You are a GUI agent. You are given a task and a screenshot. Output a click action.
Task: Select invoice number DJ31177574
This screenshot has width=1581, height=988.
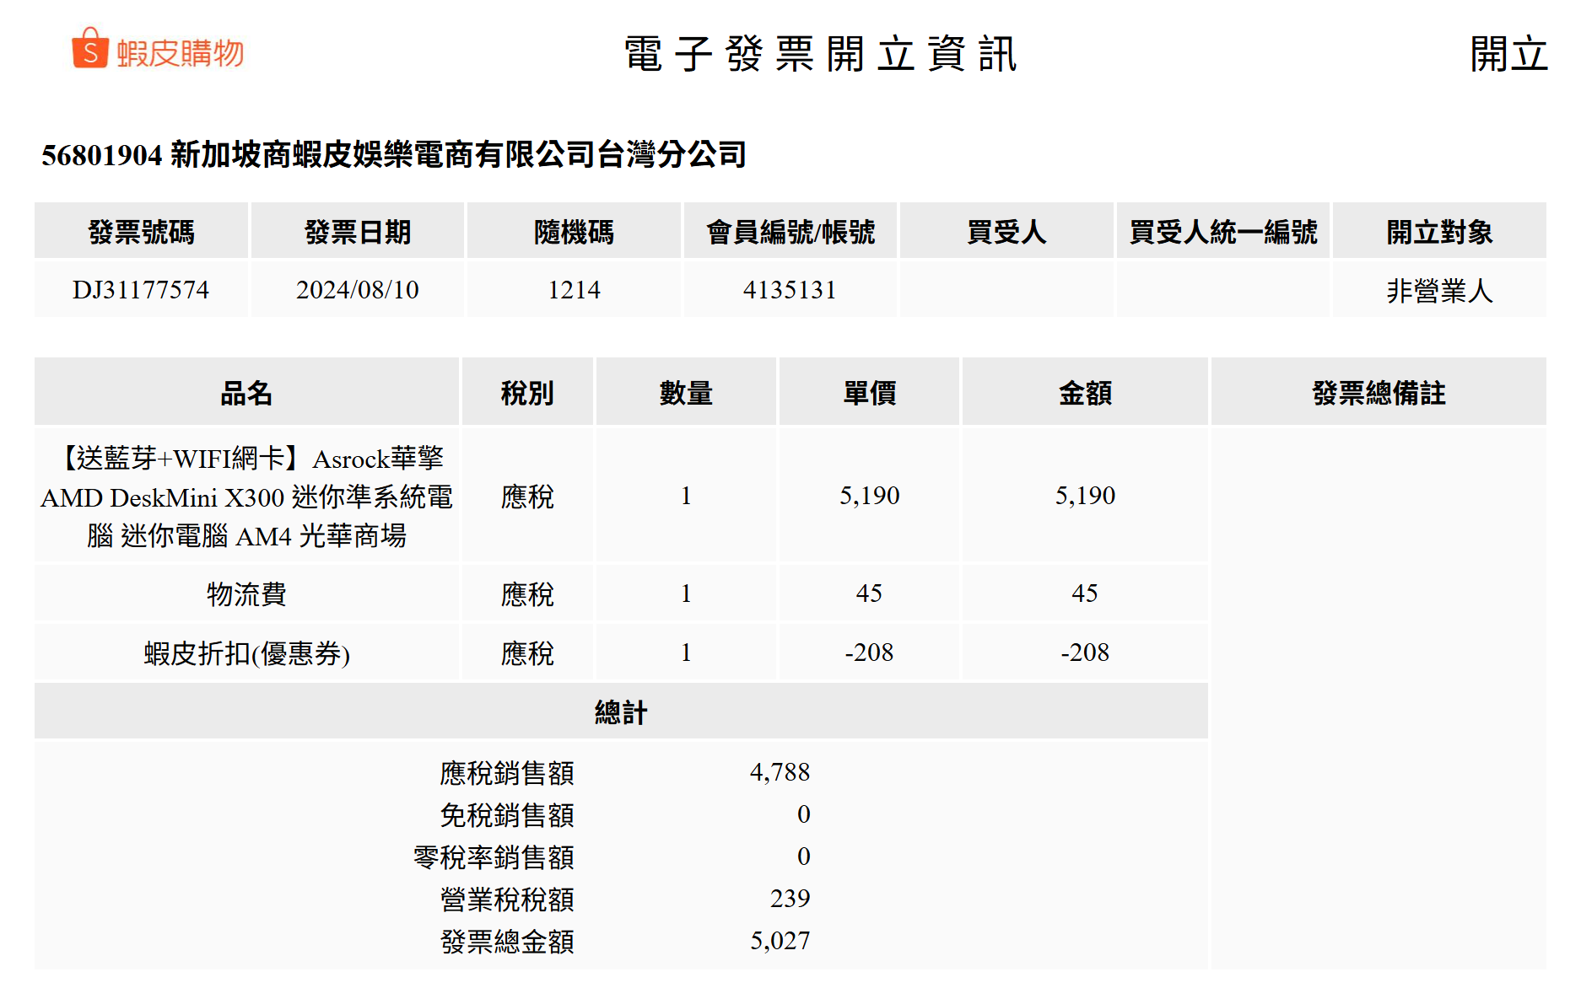pyautogui.click(x=141, y=290)
